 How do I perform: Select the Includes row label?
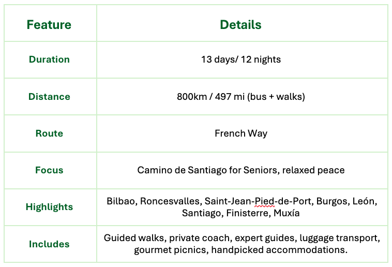[49, 244]
